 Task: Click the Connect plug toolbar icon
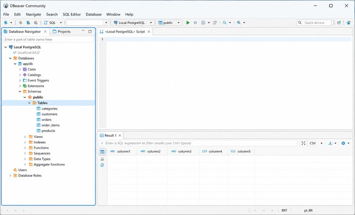coord(21,22)
